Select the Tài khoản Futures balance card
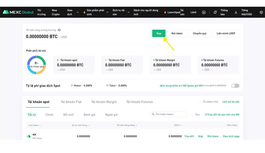This screenshot has width=265, height=153. pos(218,65)
